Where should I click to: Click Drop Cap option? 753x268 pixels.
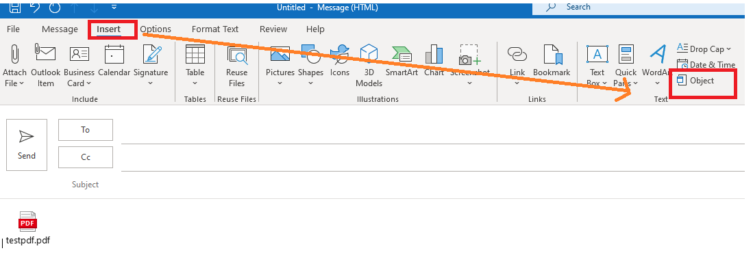click(704, 49)
